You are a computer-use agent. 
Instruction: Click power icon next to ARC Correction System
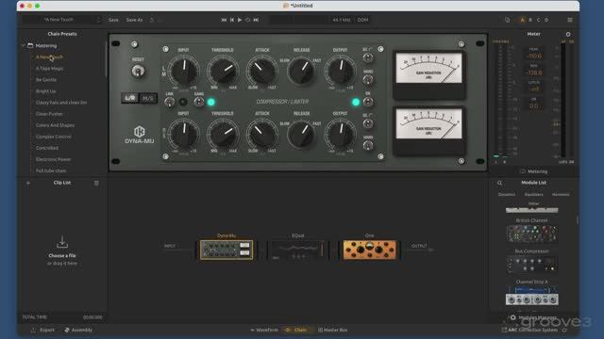click(x=564, y=330)
